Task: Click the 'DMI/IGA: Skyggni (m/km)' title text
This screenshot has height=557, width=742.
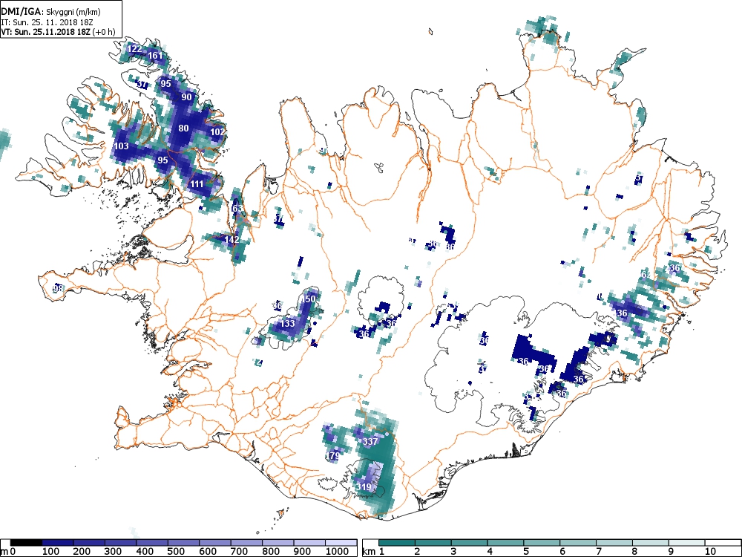Action: click(x=50, y=12)
